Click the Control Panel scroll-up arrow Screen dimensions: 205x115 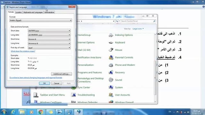[155, 34]
